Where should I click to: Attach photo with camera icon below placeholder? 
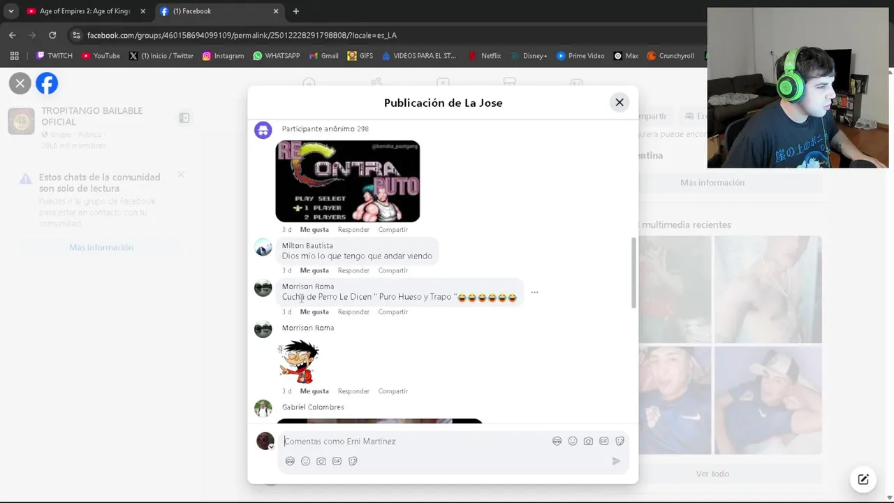click(321, 461)
